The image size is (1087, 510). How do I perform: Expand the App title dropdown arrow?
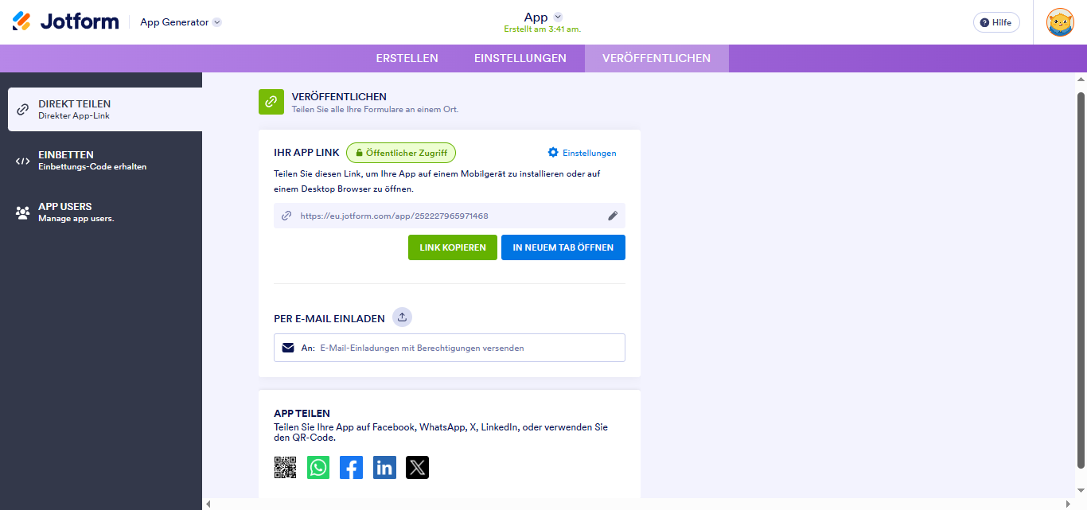[x=558, y=17]
